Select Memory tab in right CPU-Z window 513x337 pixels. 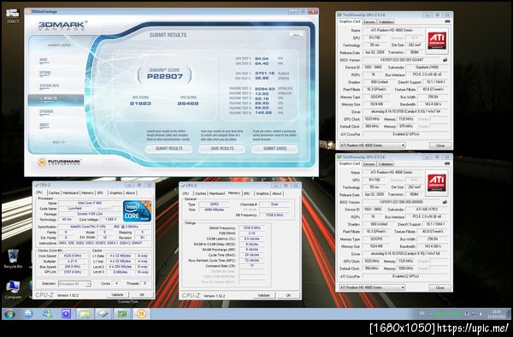pyautogui.click(x=234, y=193)
